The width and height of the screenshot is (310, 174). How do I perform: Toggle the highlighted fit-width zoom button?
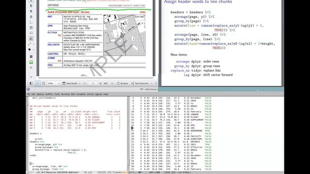pyautogui.click(x=38, y=84)
